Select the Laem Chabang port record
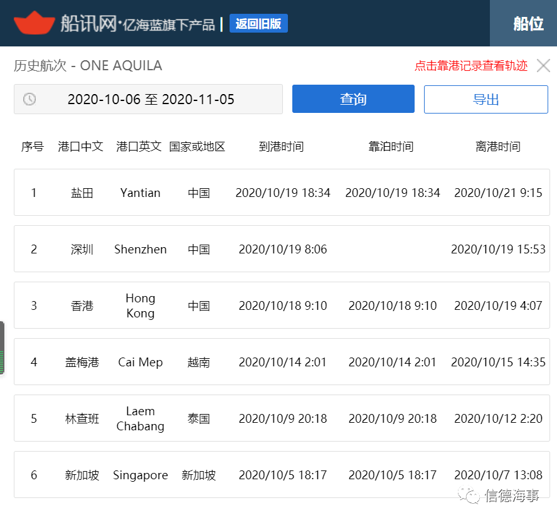The image size is (557, 520). [282, 418]
